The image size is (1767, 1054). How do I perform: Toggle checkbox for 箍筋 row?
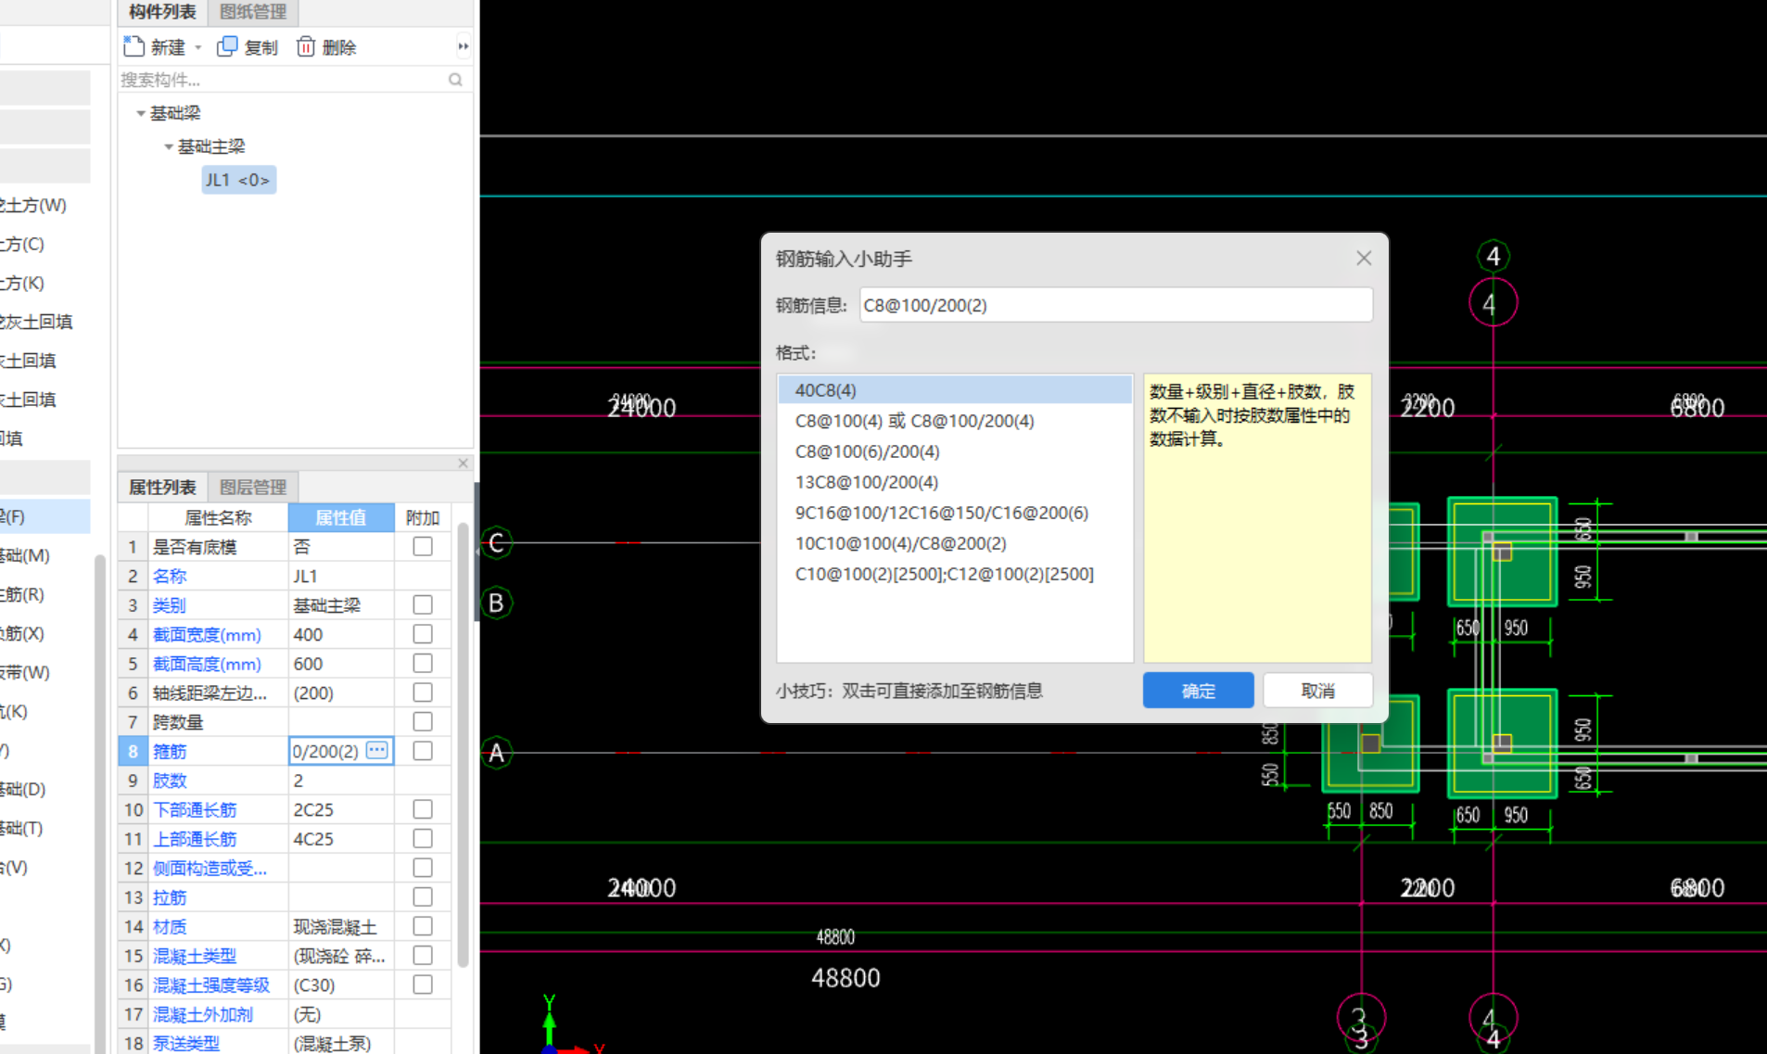coord(423,751)
